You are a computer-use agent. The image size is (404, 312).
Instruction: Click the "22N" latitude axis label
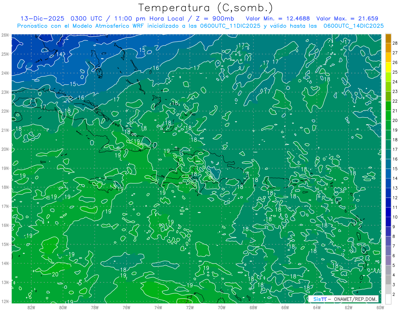tap(5, 111)
